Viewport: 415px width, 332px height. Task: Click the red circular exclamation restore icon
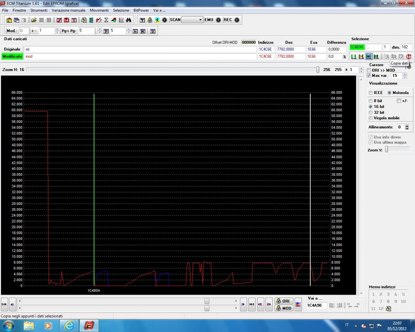tap(409, 56)
